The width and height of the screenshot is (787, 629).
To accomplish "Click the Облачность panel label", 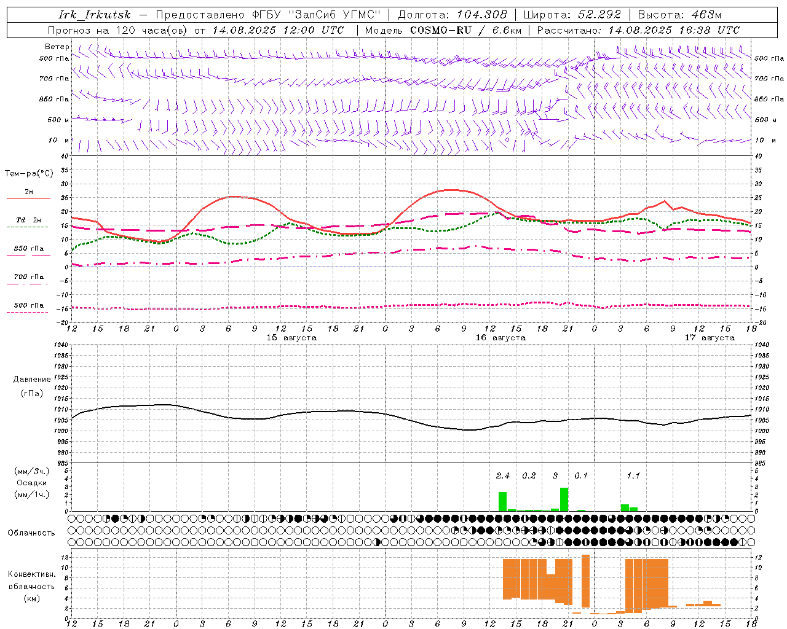I will pos(31,533).
